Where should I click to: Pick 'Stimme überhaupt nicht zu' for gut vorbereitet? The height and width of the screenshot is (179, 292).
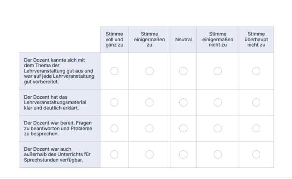(256, 71)
